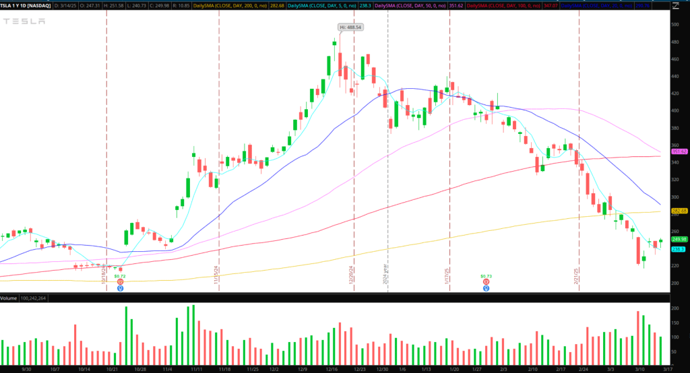Click the $0.73 earnings value
This screenshot has width=690, height=373.
click(x=486, y=276)
